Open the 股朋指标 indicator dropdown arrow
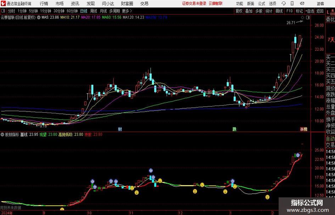 point(2,135)
